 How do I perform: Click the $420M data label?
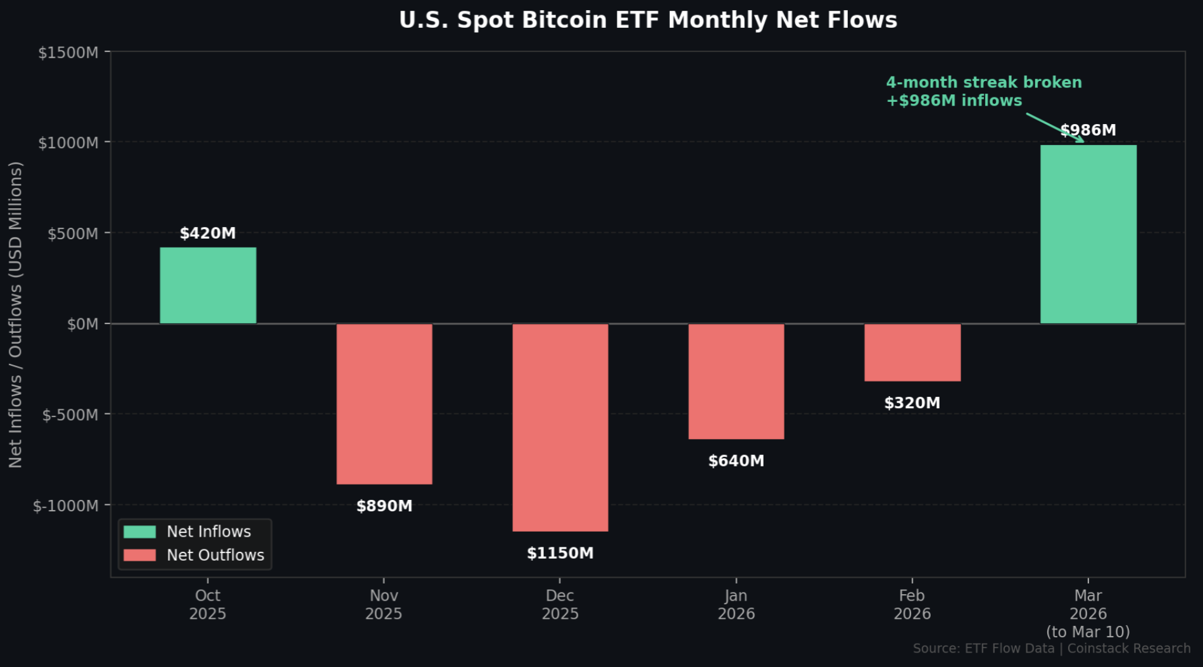pyautogui.click(x=208, y=234)
